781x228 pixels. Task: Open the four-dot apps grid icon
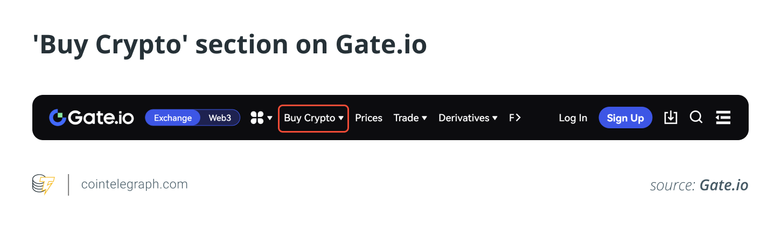[x=257, y=118]
